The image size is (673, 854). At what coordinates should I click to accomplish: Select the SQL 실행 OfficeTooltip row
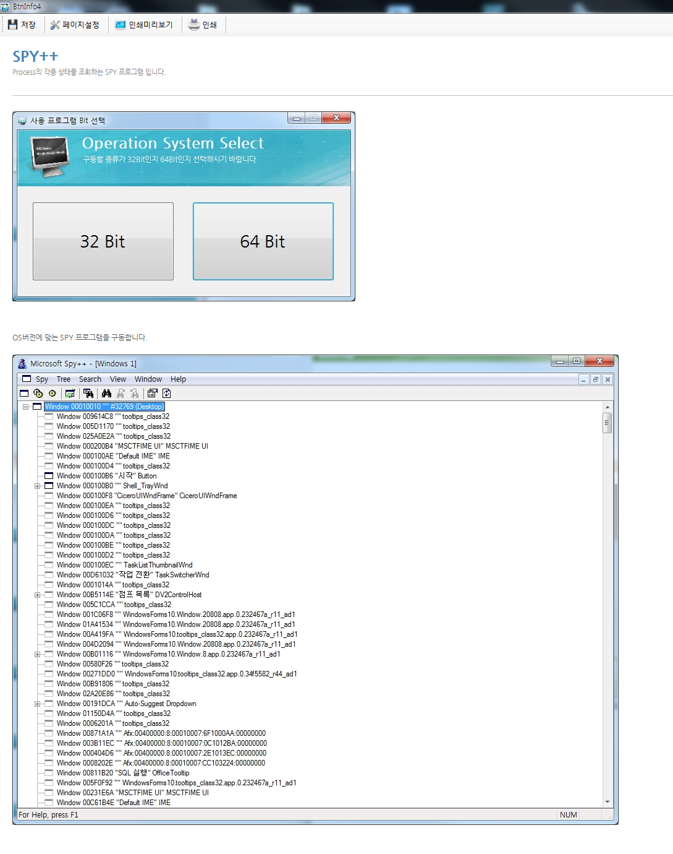(123, 773)
